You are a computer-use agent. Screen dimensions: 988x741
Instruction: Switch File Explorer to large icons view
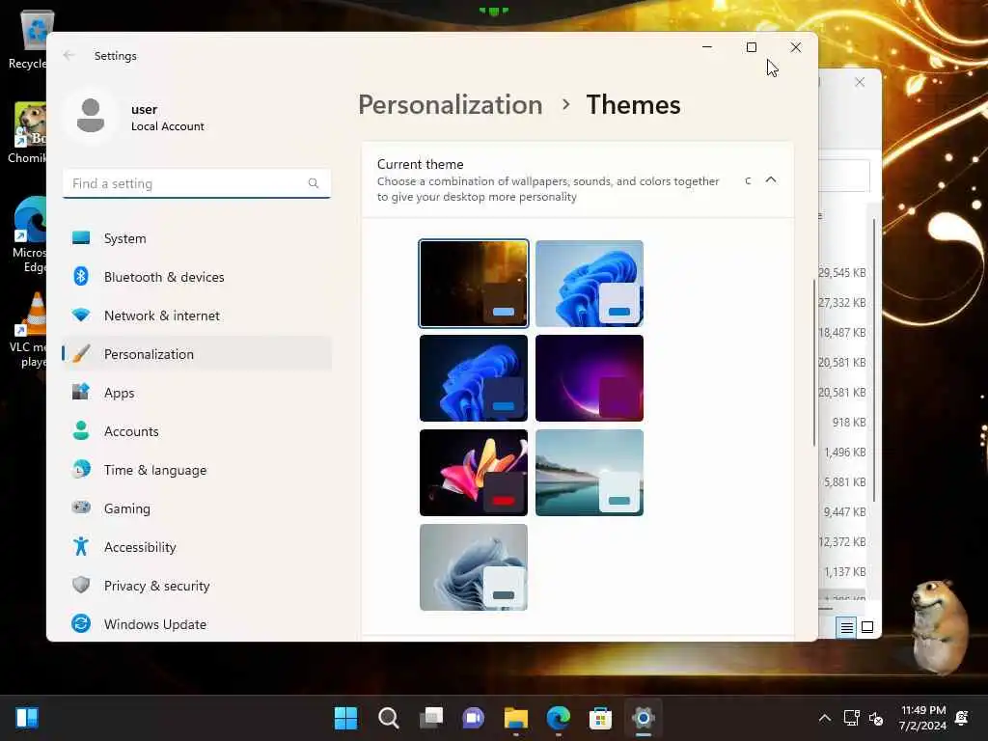coord(867,627)
